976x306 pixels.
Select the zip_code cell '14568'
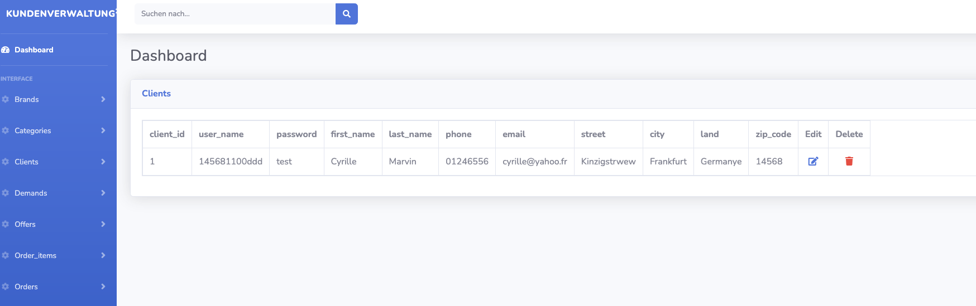tap(773, 162)
